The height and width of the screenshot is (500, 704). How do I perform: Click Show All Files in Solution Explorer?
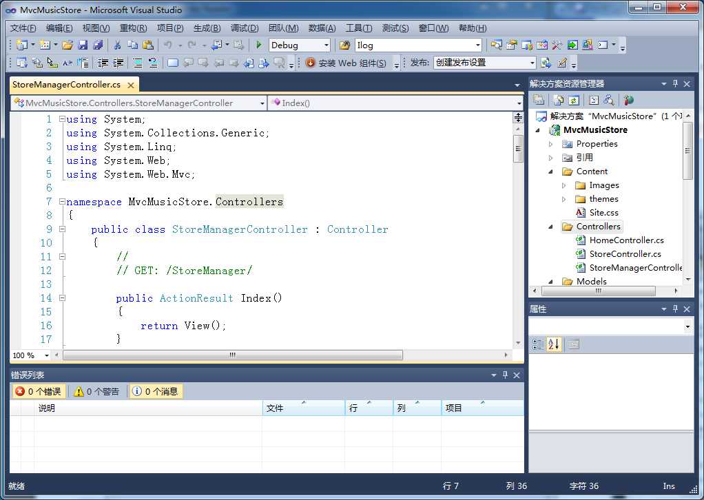click(x=559, y=100)
